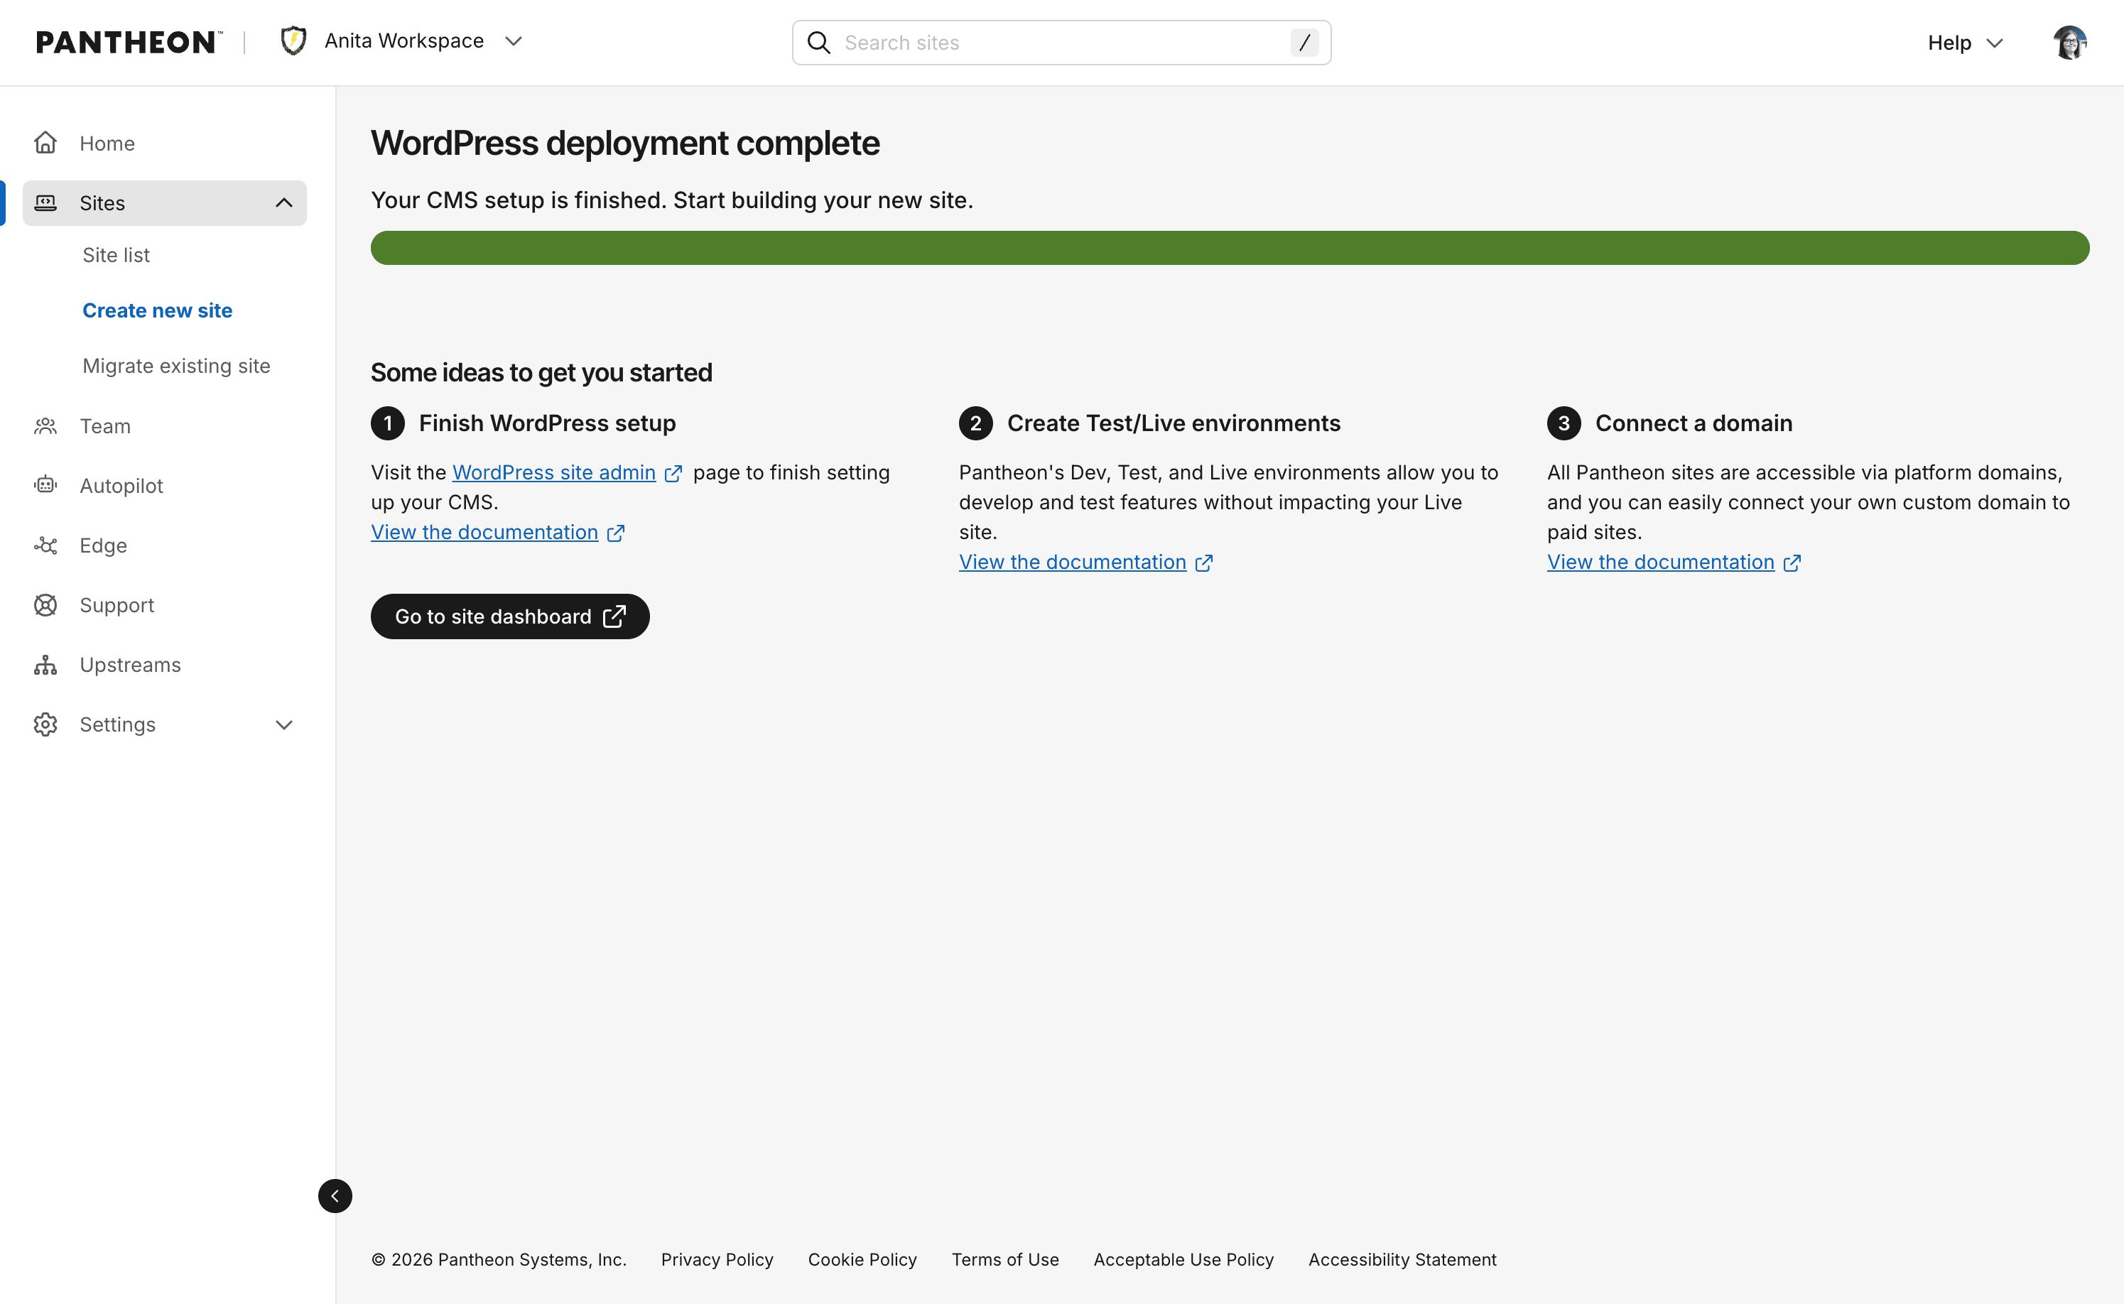Open Terms of Use footer link
The width and height of the screenshot is (2124, 1304).
(1004, 1260)
